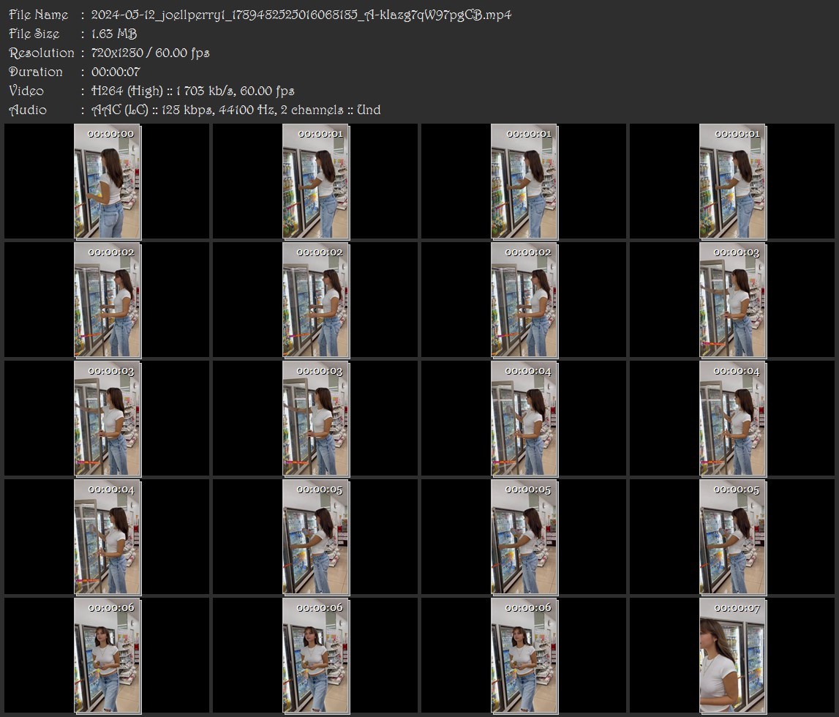Screen dimensions: 839x717
Task: Click the 'Audio' label
Action: [28, 110]
